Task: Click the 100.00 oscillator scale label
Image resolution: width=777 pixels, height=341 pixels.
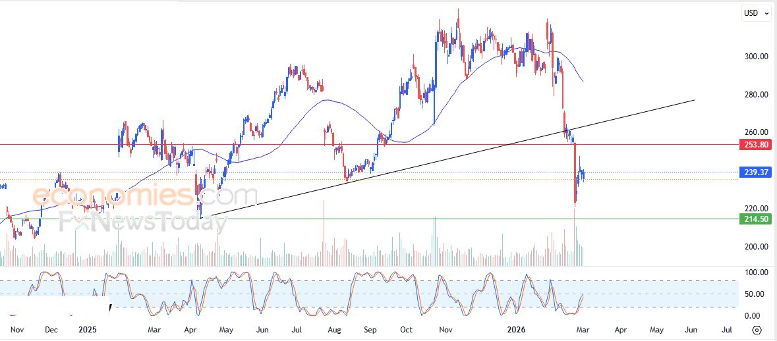Action: click(755, 272)
